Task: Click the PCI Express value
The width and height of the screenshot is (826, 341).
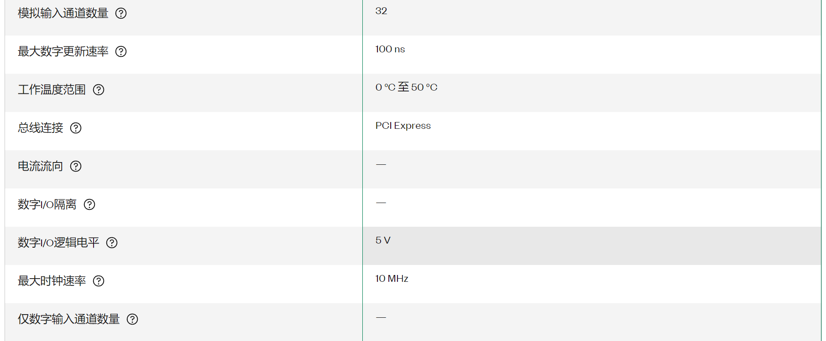Action: (x=403, y=126)
